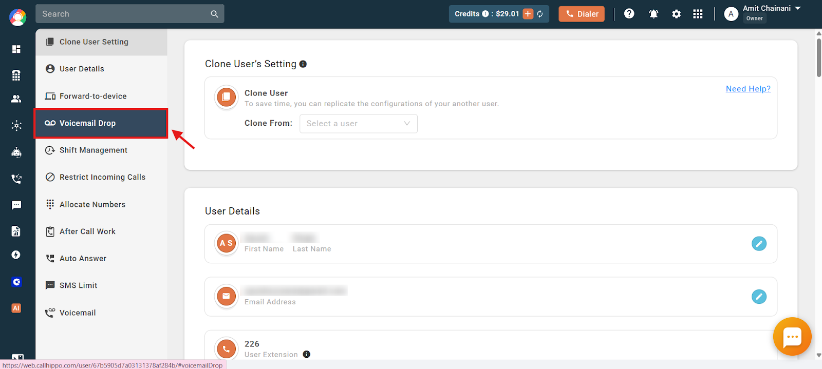Open the reports document icon in sidebar
The height and width of the screenshot is (369, 822).
16,231
